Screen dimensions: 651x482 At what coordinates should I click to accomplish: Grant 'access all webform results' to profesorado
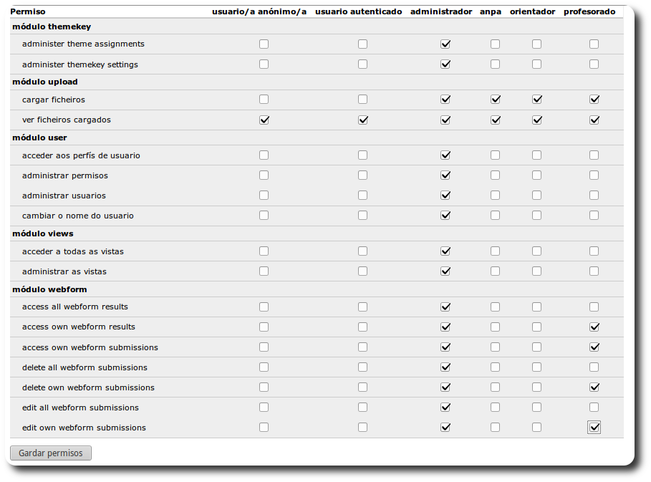[594, 307]
